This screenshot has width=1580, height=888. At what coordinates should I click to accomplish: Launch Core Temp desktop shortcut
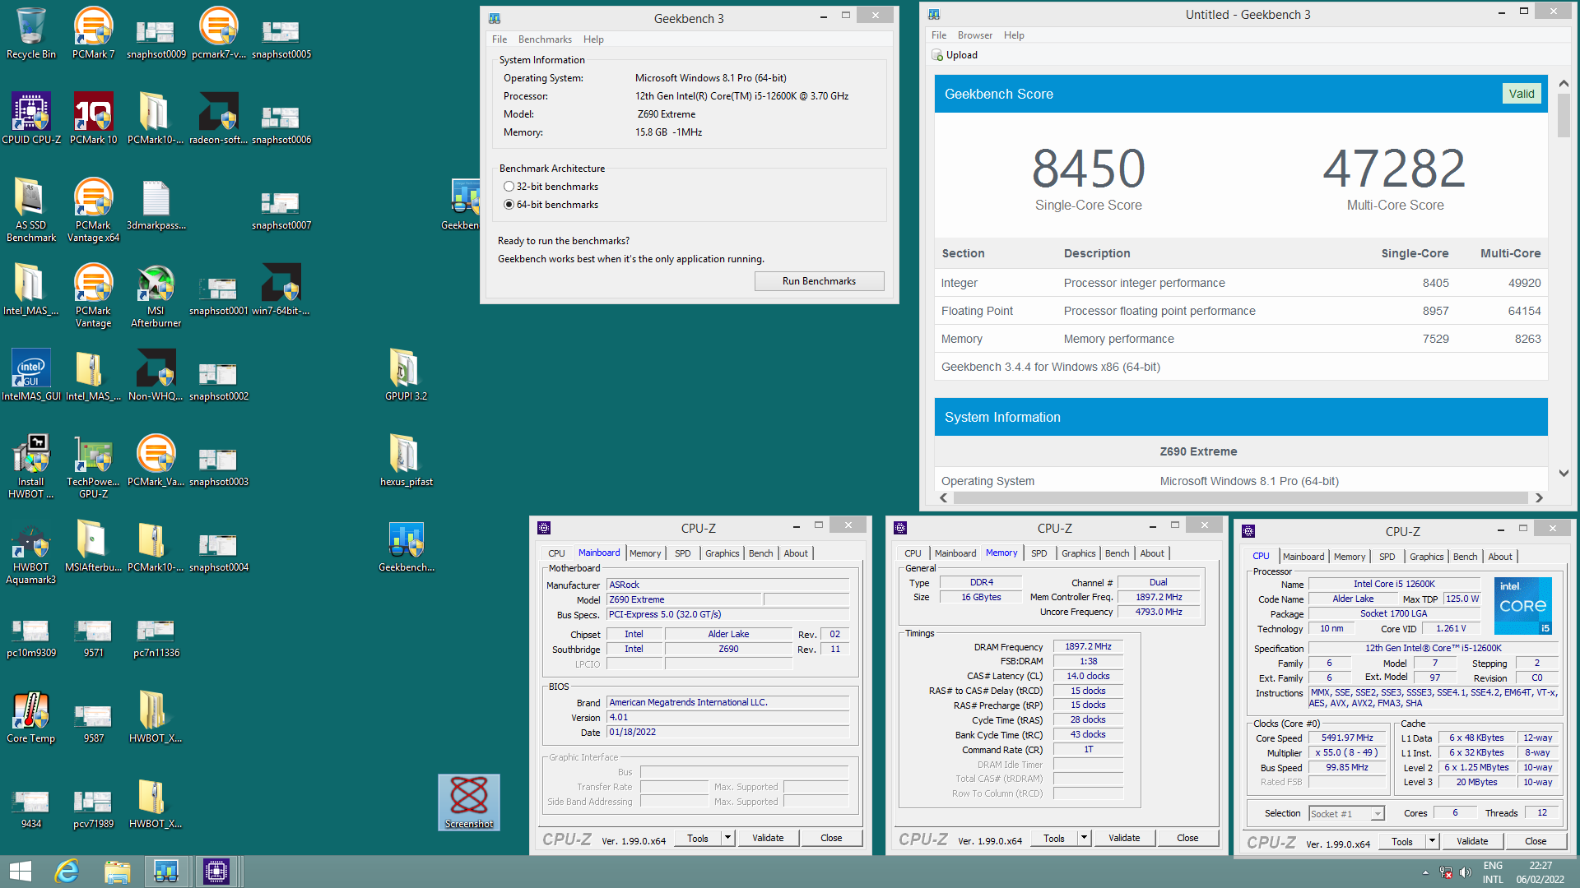coord(31,717)
